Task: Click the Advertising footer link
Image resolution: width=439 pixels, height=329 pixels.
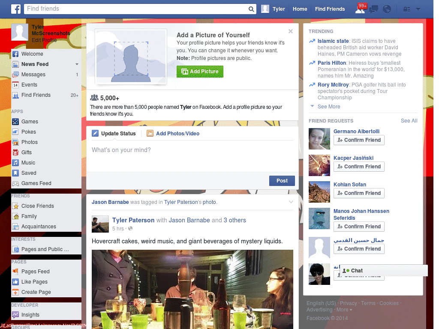Action: coord(319,310)
